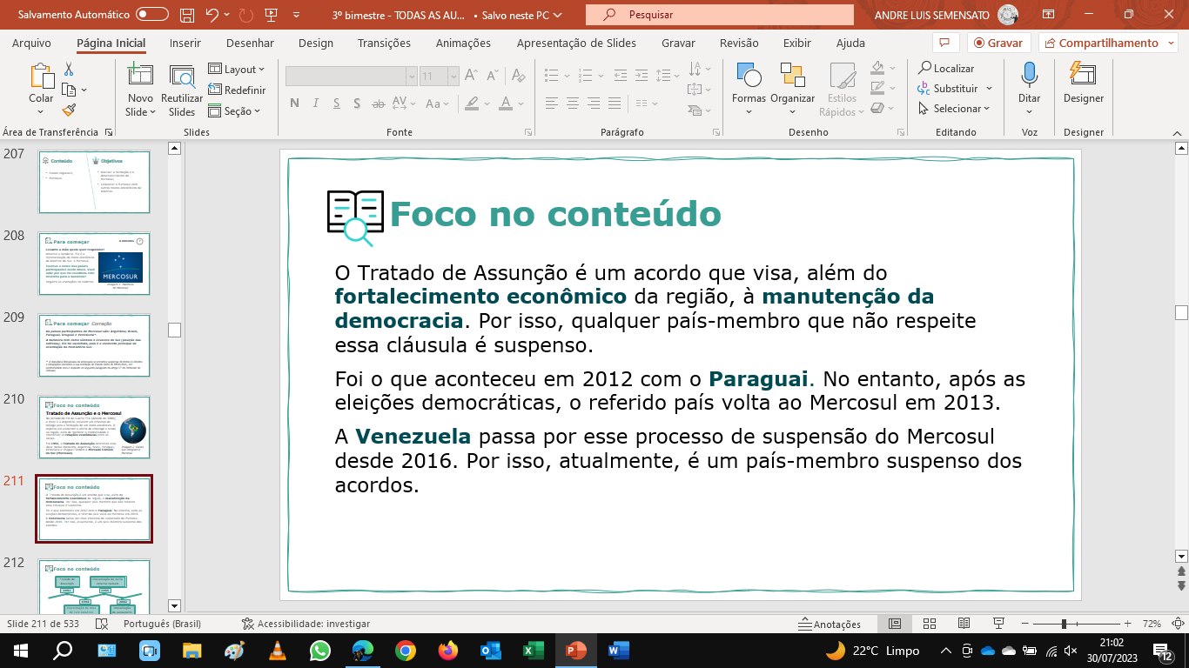Switch to Reading view icon
The width and height of the screenshot is (1189, 668).
coord(964,624)
